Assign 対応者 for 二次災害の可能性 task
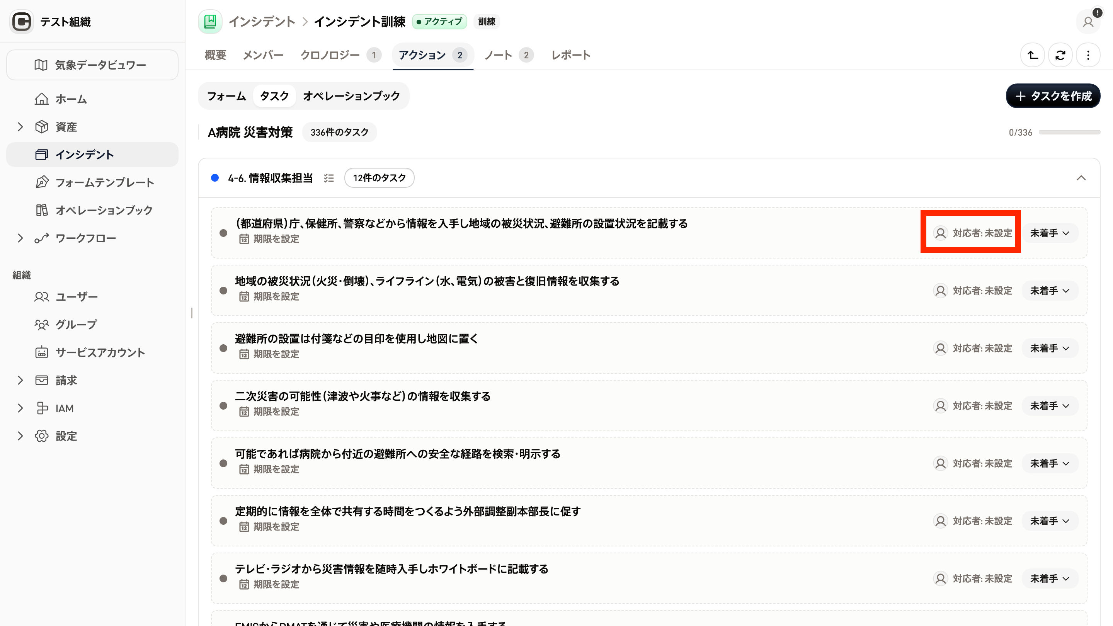Viewport: 1113px width, 626px height. click(x=972, y=406)
